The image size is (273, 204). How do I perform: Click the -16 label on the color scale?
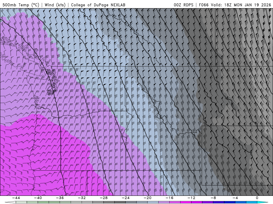pos(169,198)
